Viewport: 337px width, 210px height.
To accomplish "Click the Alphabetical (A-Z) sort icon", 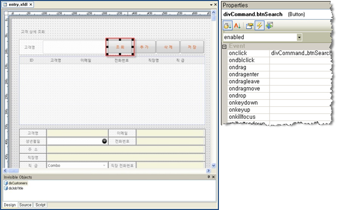I will tap(238, 26).
